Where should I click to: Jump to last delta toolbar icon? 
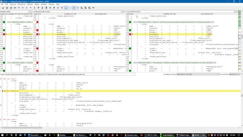pyautogui.click(x=23, y=8)
